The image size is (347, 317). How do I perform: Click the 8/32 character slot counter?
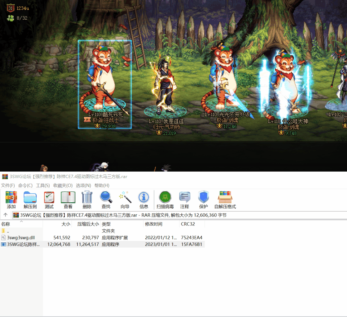[x=22, y=18]
